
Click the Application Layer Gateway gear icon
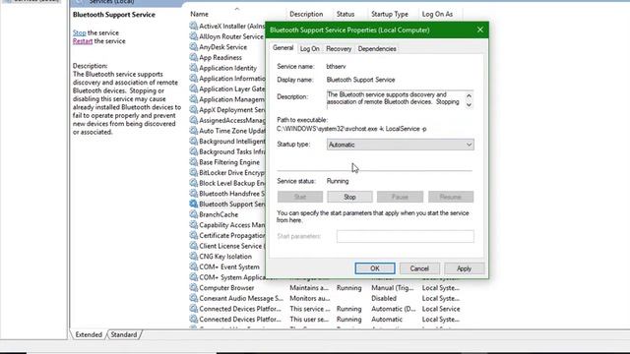pos(193,88)
